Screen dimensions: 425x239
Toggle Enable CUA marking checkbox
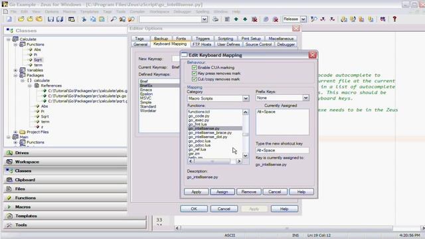click(194, 68)
